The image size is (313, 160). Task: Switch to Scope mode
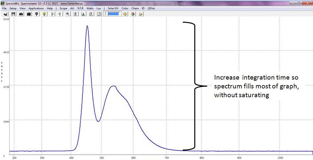click(63, 8)
